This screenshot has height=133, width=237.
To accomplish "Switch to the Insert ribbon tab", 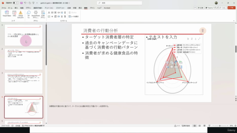I will tap(16, 8).
